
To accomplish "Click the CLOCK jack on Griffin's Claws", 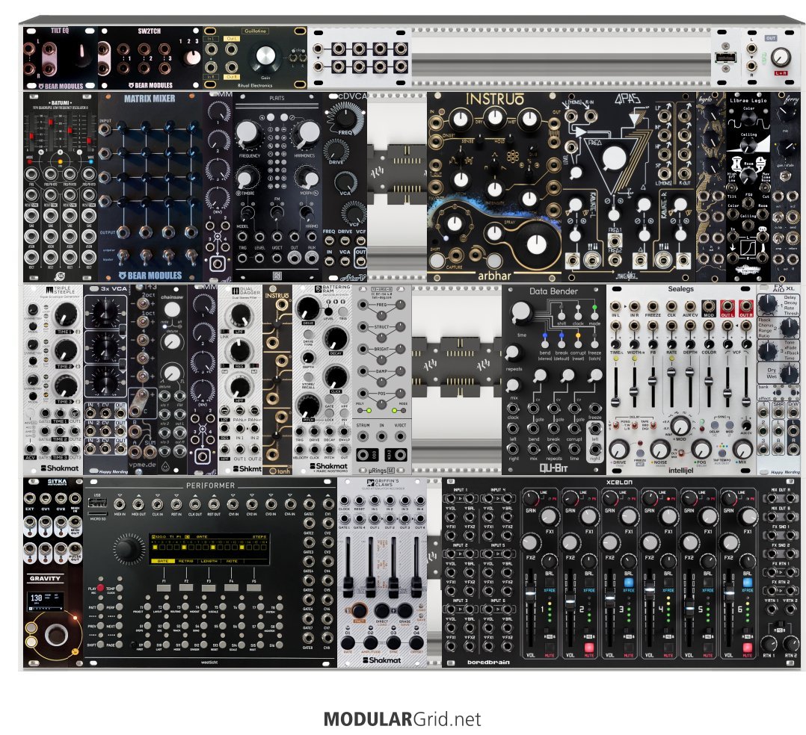I will coord(344,500).
